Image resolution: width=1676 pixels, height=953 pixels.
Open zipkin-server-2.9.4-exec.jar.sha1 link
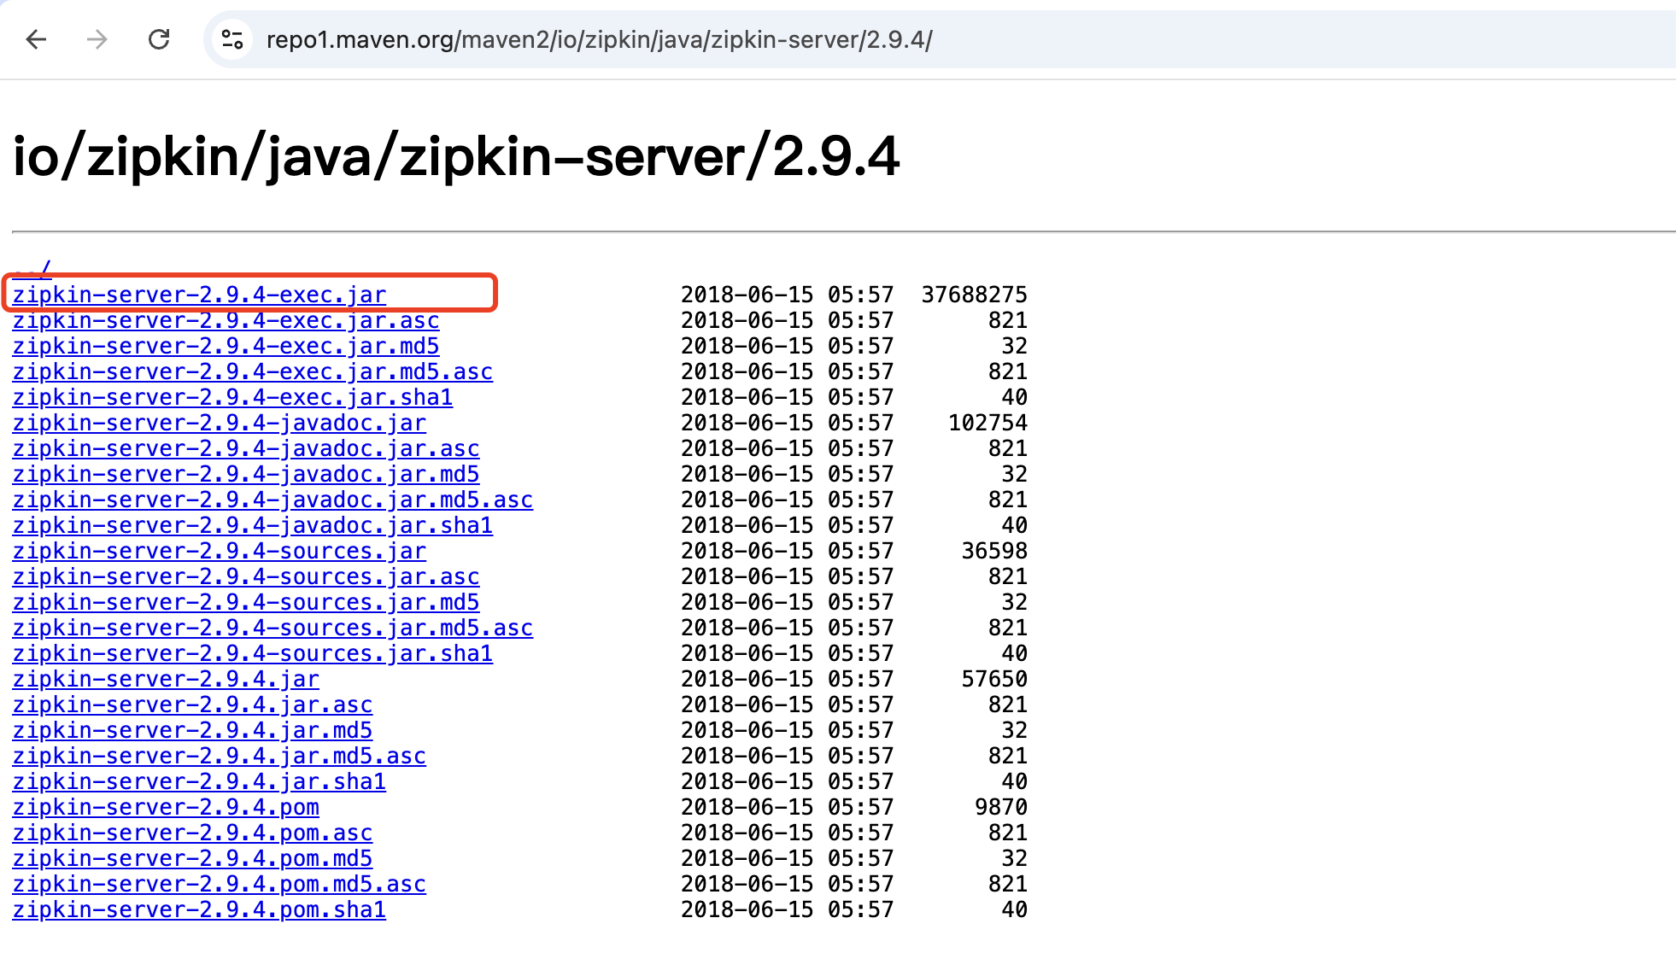[232, 397]
